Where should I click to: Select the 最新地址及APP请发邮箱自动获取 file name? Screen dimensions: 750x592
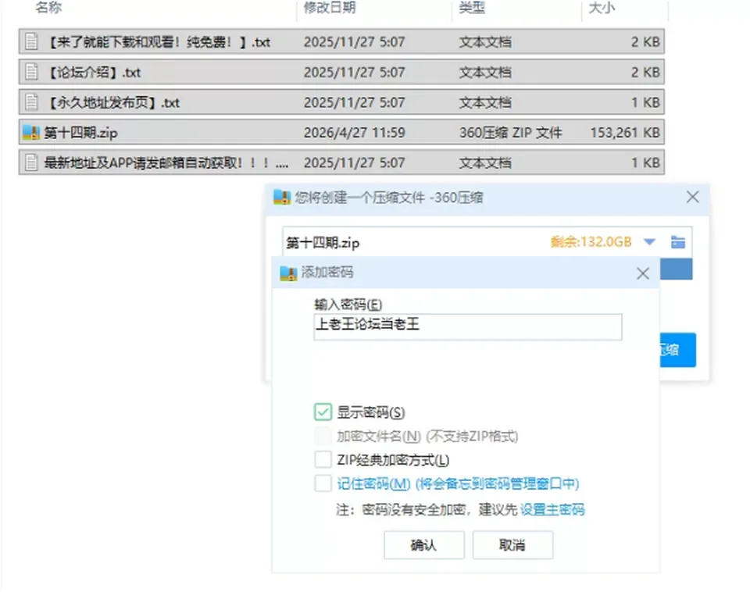[x=166, y=163]
